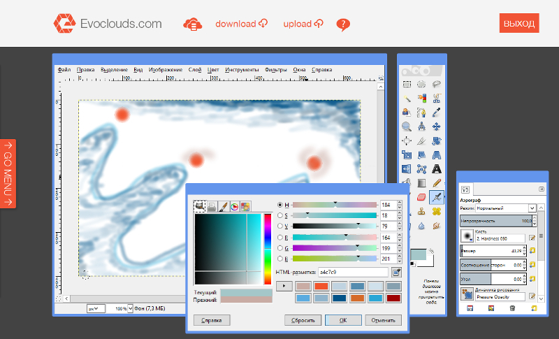The width and height of the screenshot is (559, 339).
Task: Select the Fuzzy Select magic wand tool
Action: [407, 98]
